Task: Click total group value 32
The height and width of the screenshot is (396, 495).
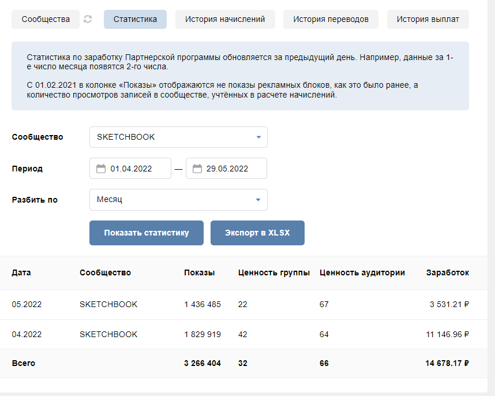Action: click(x=242, y=363)
